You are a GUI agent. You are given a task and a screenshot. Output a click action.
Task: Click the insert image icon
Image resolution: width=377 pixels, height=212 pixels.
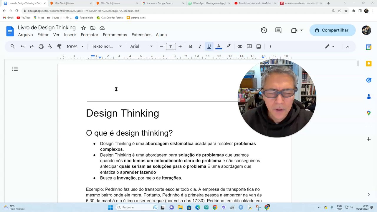pyautogui.click(x=259, y=47)
